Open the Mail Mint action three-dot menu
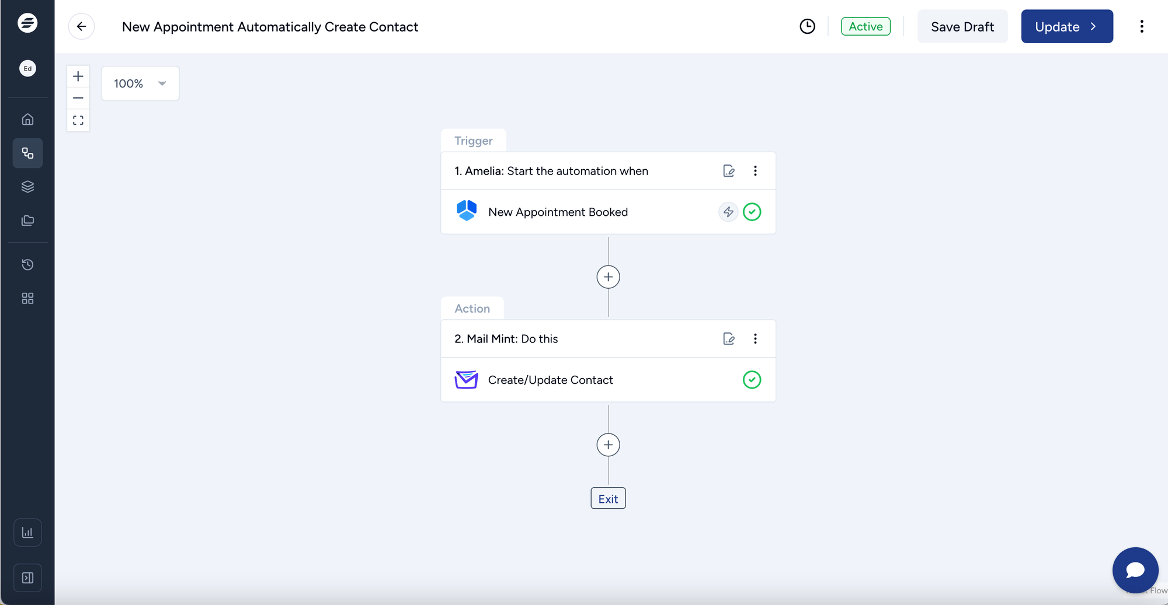 tap(755, 339)
